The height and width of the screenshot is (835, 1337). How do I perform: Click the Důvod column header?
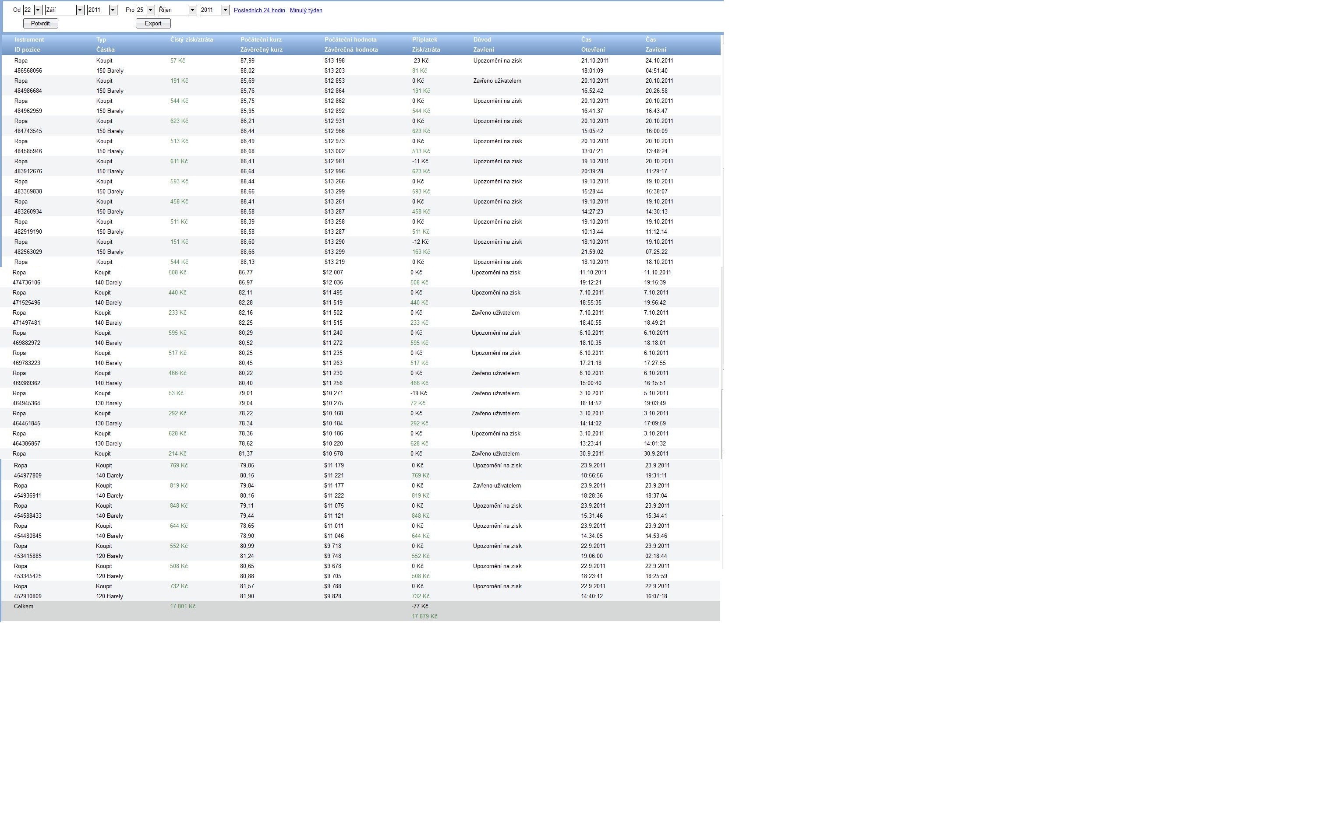tap(482, 40)
